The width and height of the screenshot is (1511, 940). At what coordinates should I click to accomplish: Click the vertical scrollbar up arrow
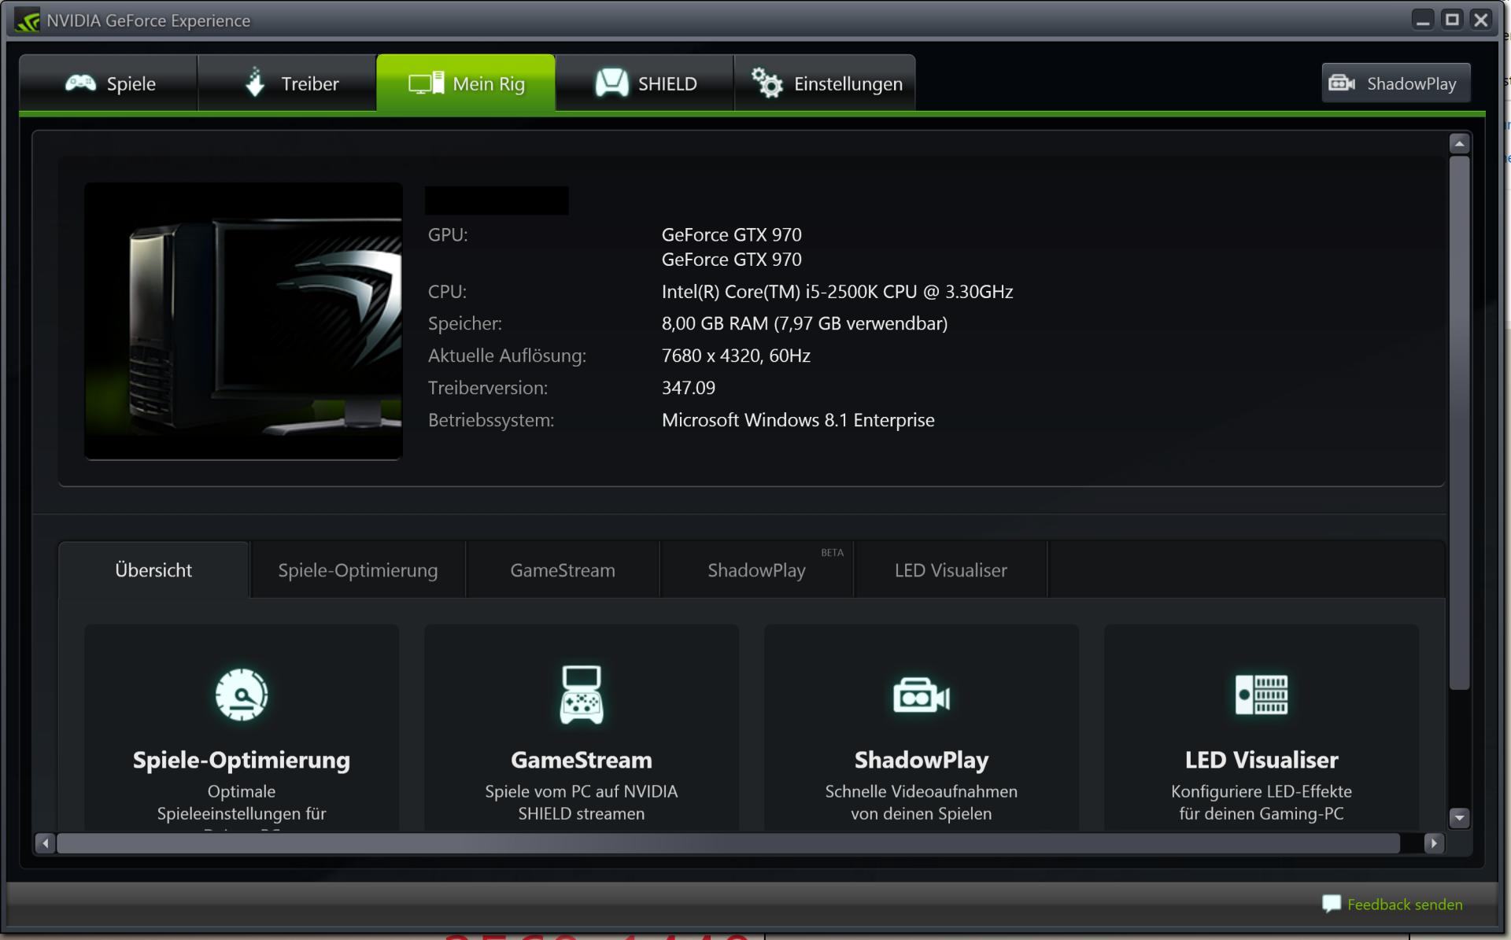pyautogui.click(x=1459, y=143)
